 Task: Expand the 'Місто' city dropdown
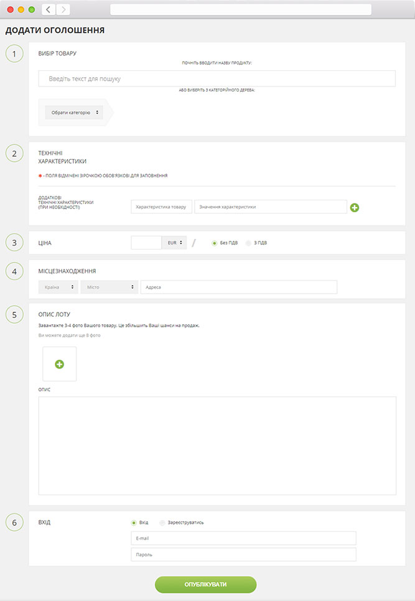[x=109, y=287]
